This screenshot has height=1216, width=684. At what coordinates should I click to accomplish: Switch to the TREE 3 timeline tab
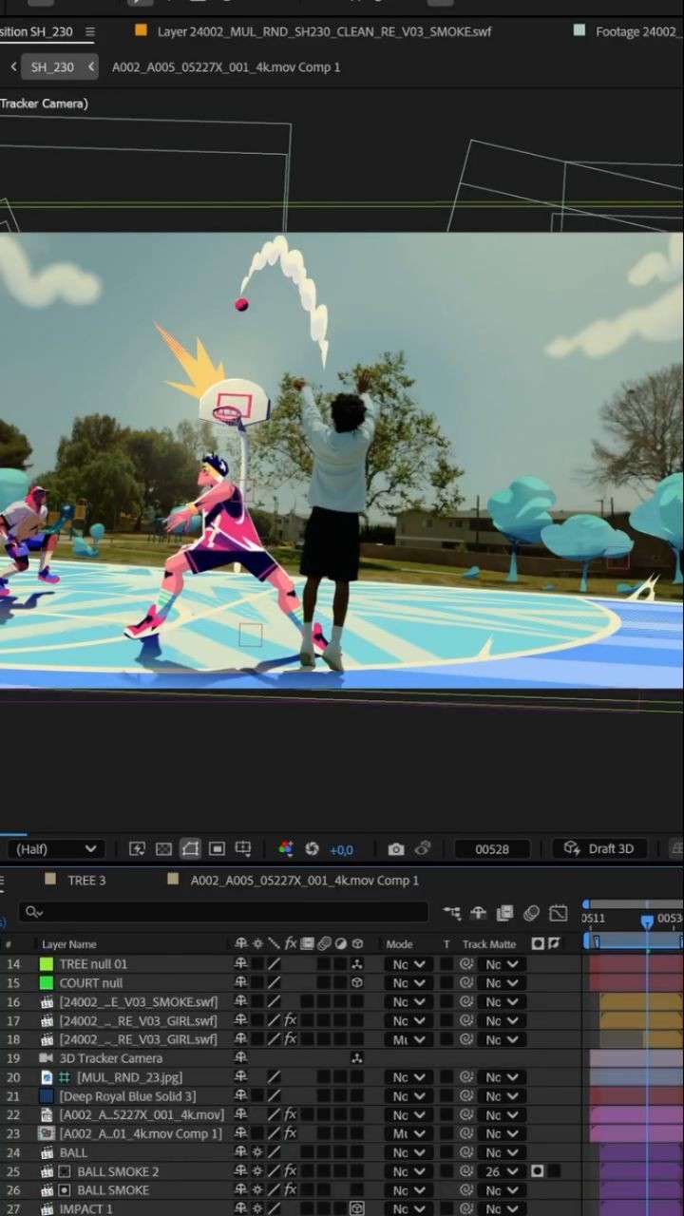pos(76,880)
